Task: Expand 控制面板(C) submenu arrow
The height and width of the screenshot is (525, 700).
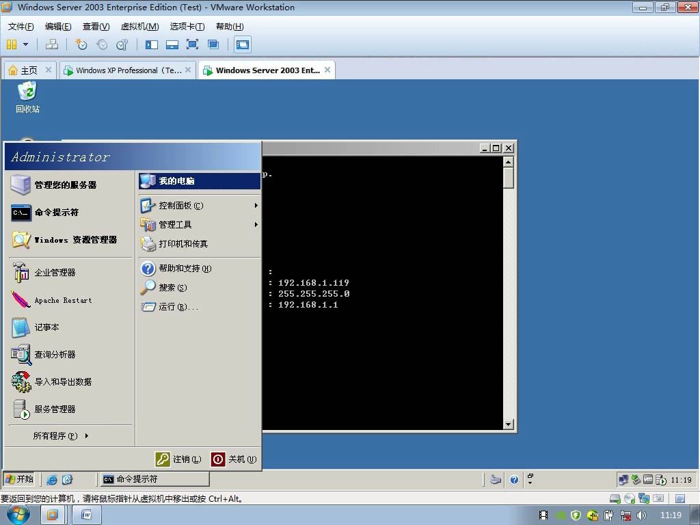Action: [256, 205]
